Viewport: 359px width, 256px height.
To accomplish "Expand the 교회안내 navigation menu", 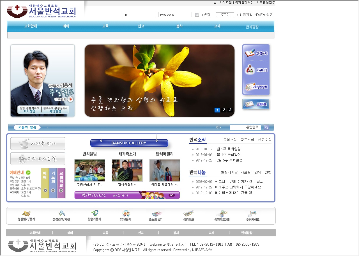I will pyautogui.click(x=31, y=26).
